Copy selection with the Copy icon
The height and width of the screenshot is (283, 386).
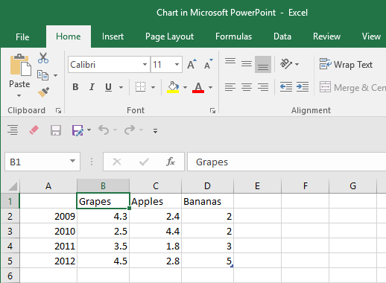(x=42, y=75)
